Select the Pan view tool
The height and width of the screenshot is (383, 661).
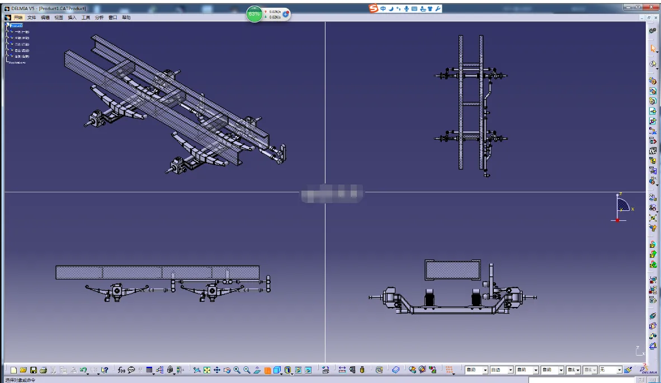pyautogui.click(x=216, y=370)
